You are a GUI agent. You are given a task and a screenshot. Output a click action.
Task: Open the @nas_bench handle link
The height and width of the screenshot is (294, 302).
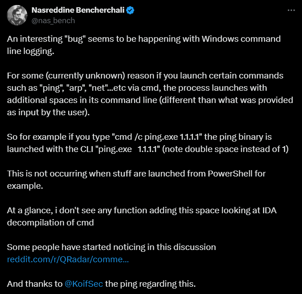(x=53, y=20)
